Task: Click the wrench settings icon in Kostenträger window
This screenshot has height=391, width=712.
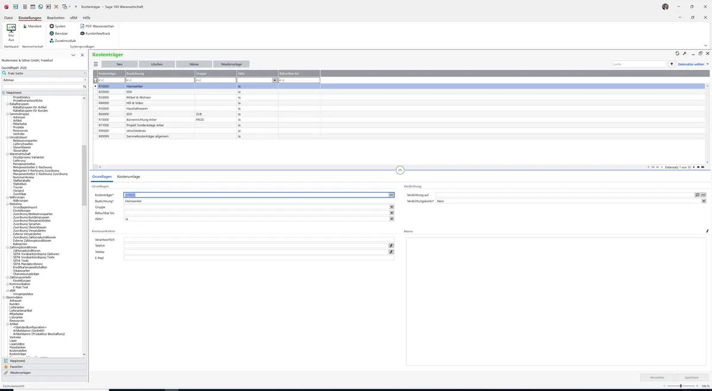Action: tap(685, 54)
